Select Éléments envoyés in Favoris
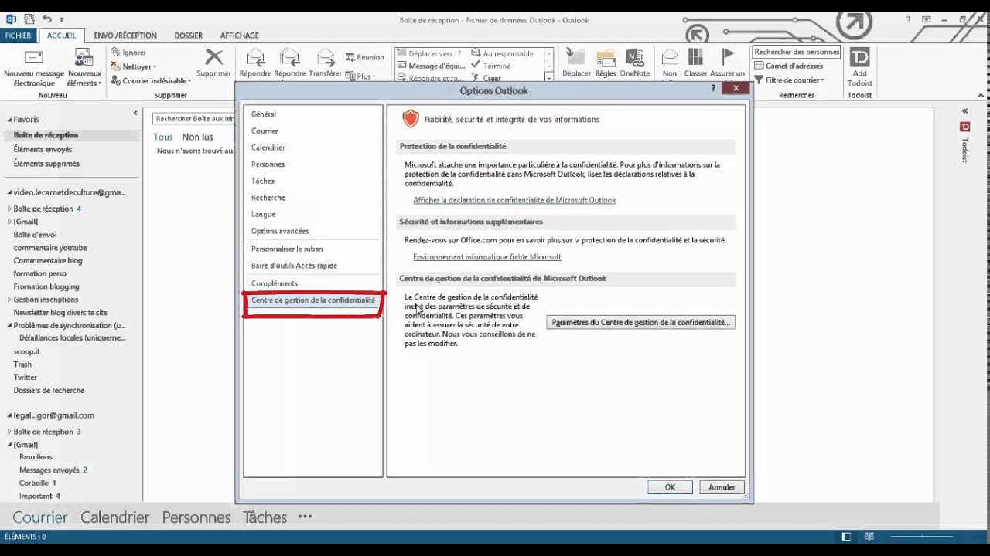990x556 pixels. pyautogui.click(x=43, y=149)
